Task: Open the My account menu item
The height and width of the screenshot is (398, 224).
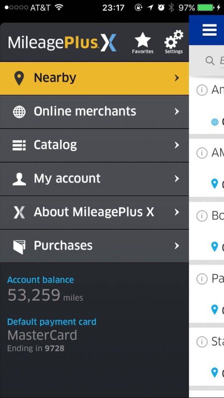Action: [67, 178]
